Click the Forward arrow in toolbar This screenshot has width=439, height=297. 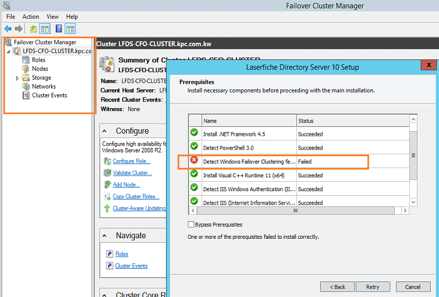coord(18,28)
